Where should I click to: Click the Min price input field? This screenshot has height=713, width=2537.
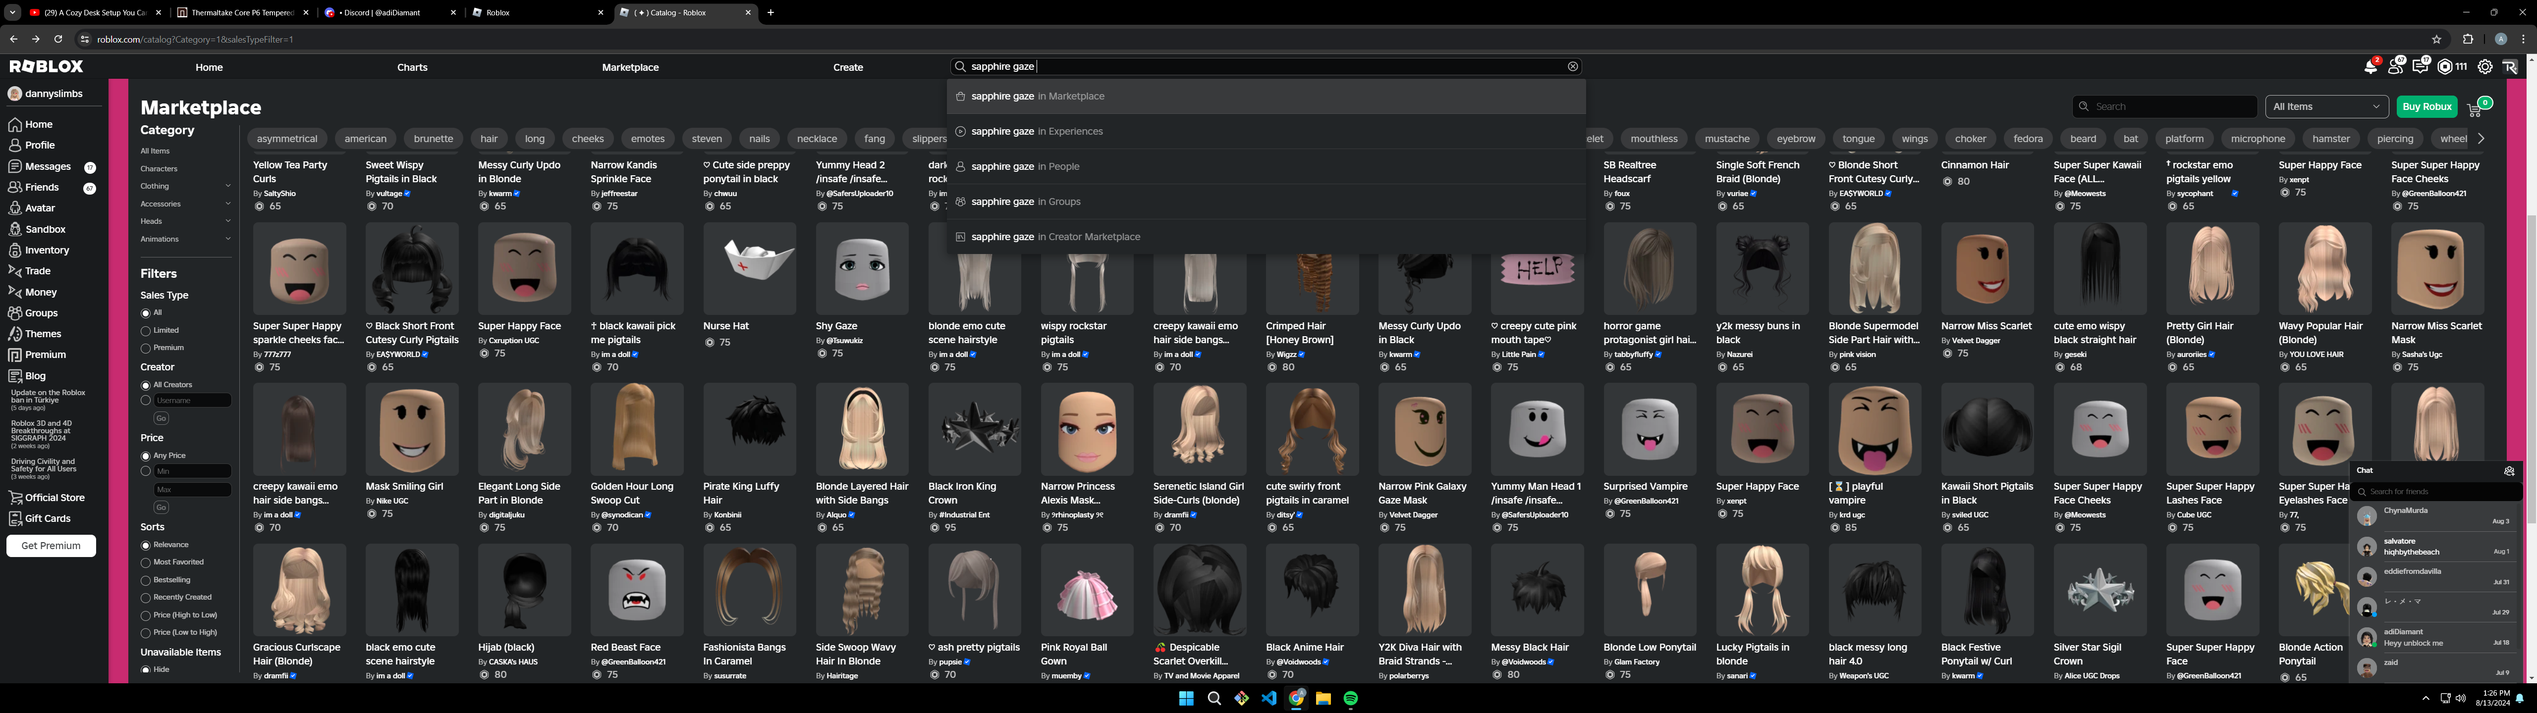coord(192,472)
